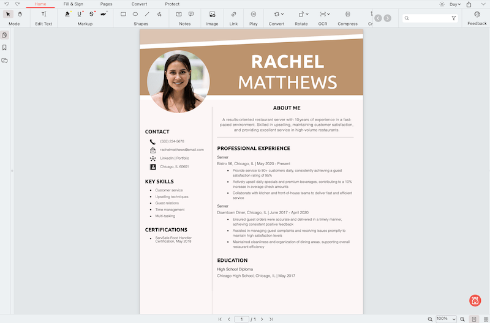Toggle the brightness sun icon

coord(442,4)
